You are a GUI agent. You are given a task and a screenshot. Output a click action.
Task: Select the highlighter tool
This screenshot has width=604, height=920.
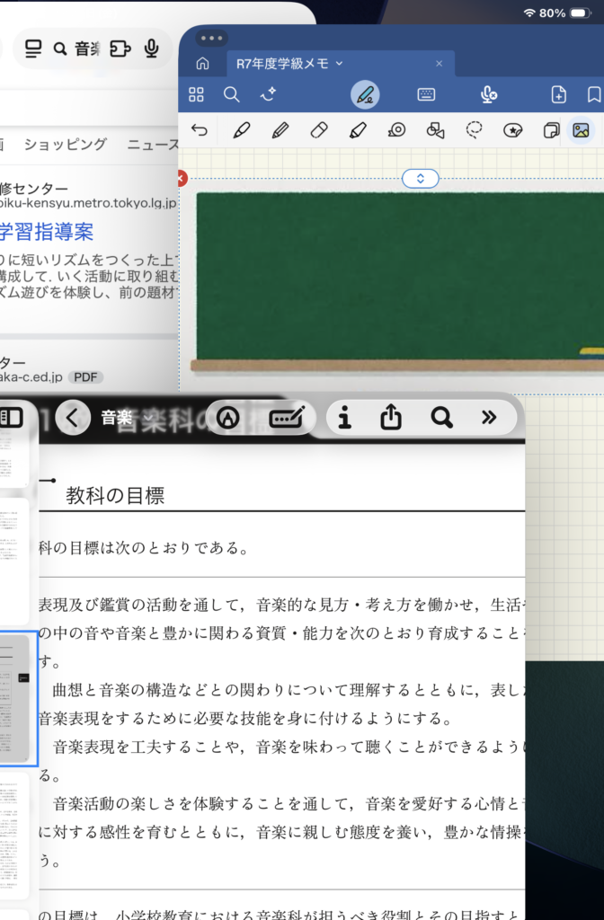tap(358, 130)
